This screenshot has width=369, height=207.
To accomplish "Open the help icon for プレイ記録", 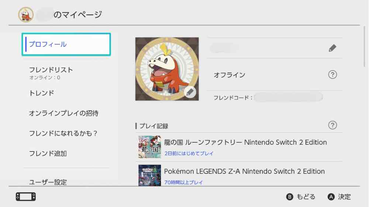I will (x=332, y=125).
